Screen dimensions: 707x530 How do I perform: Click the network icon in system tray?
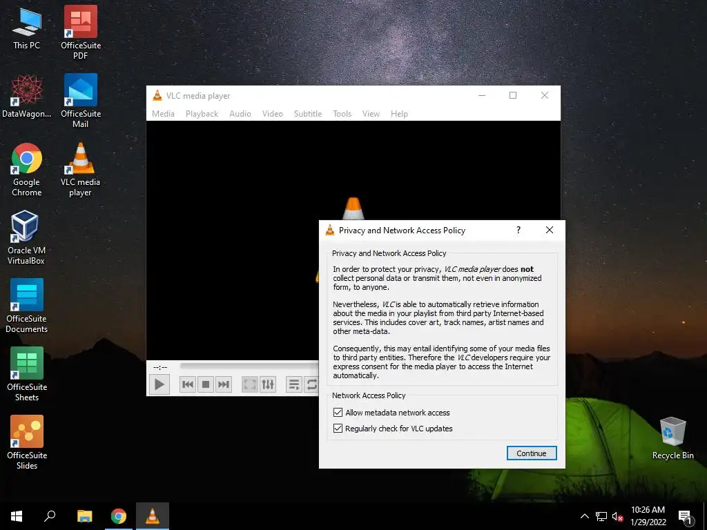(601, 516)
